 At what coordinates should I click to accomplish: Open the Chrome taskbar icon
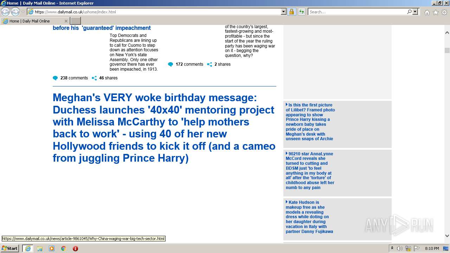[x=64, y=248]
